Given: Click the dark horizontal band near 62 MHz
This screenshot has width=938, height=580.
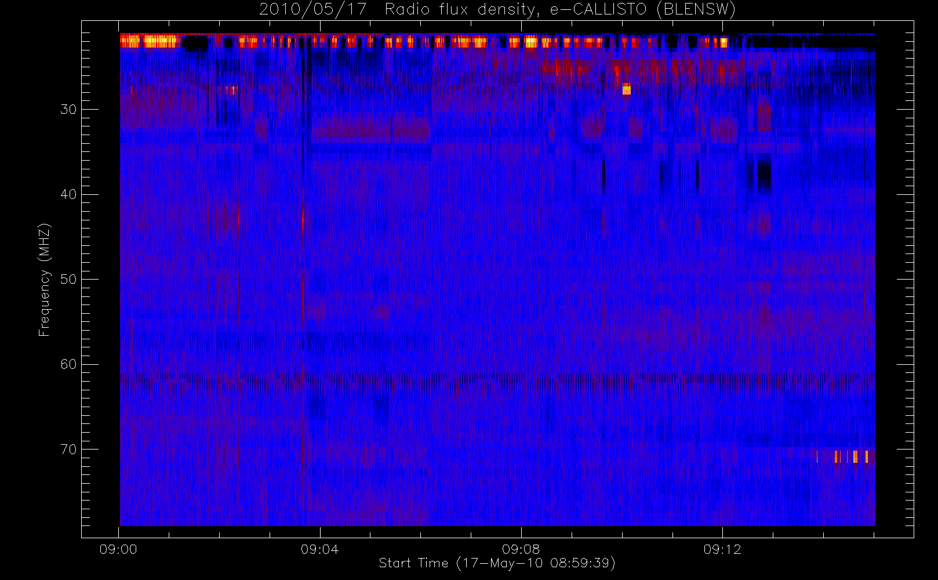Looking at the screenshot, I should tap(497, 378).
